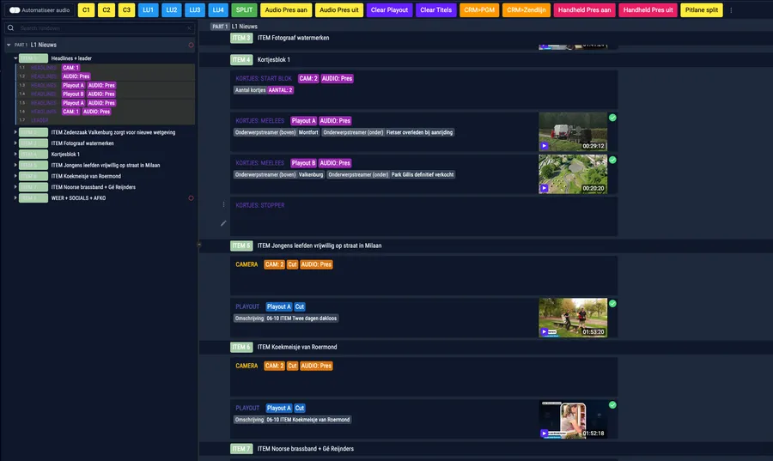Expand ITEM Fotograaf watermerken in sidebar
The width and height of the screenshot is (773, 461).
[x=15, y=143]
